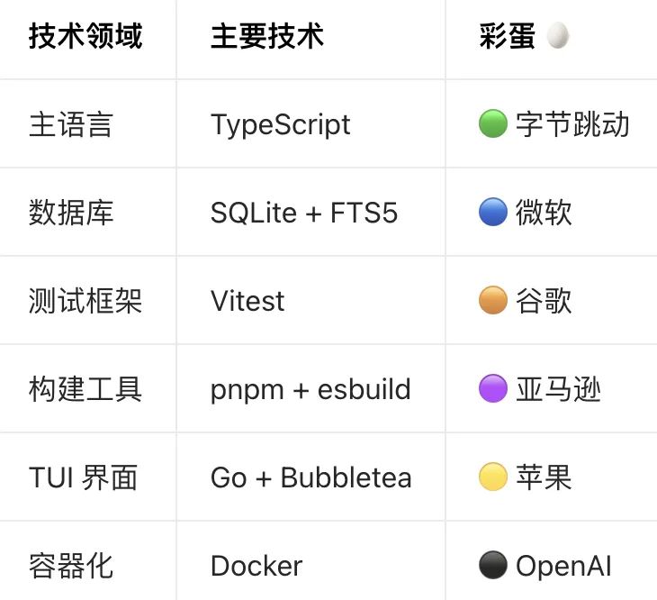The image size is (657, 600).
Task: Click the 容器化 row label
Action: [x=71, y=566]
